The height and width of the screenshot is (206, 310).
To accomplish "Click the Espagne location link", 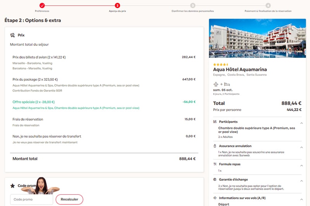I will [219, 75].
